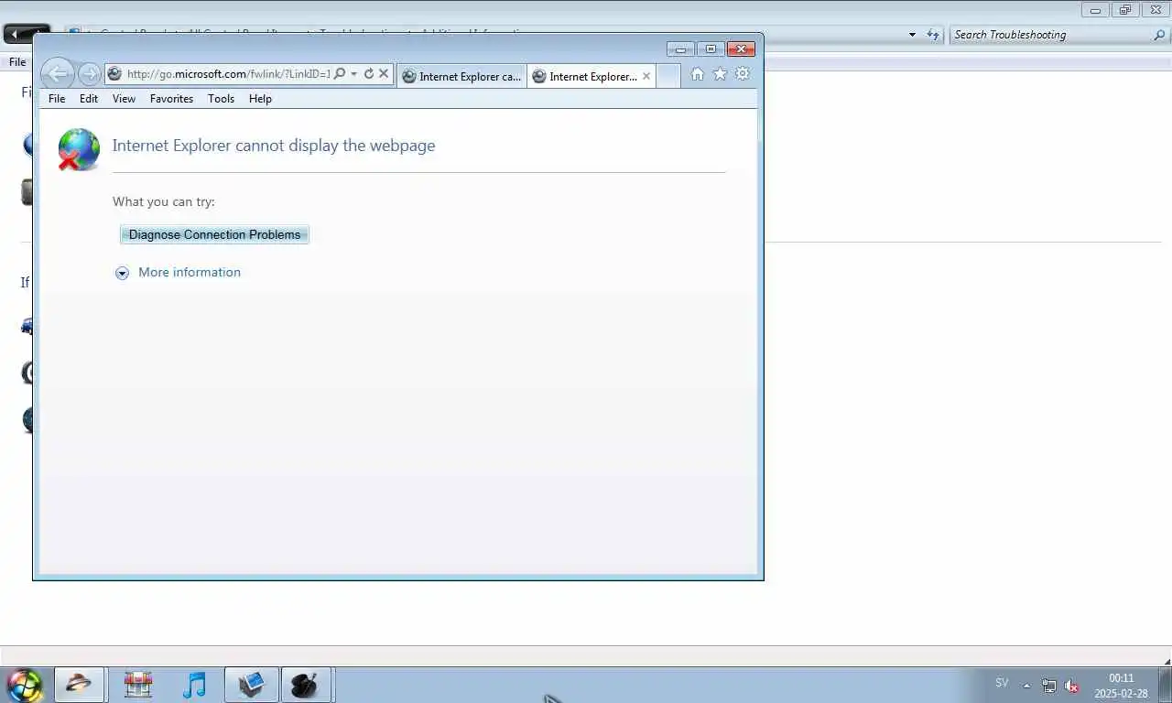Click the go.microsoft.com URL address field

tap(227, 74)
